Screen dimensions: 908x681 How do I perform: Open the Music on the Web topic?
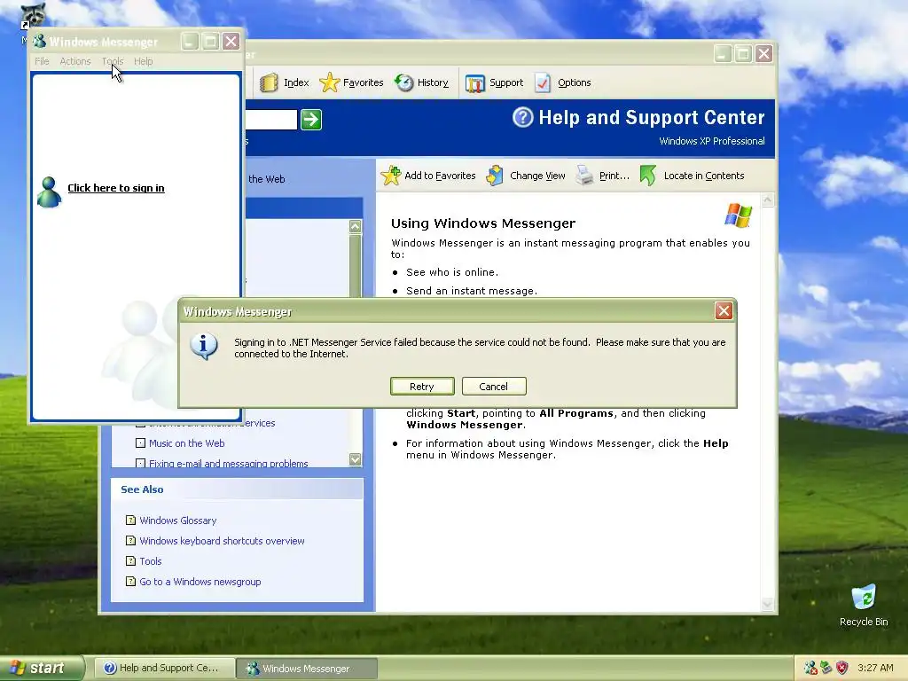[186, 443]
